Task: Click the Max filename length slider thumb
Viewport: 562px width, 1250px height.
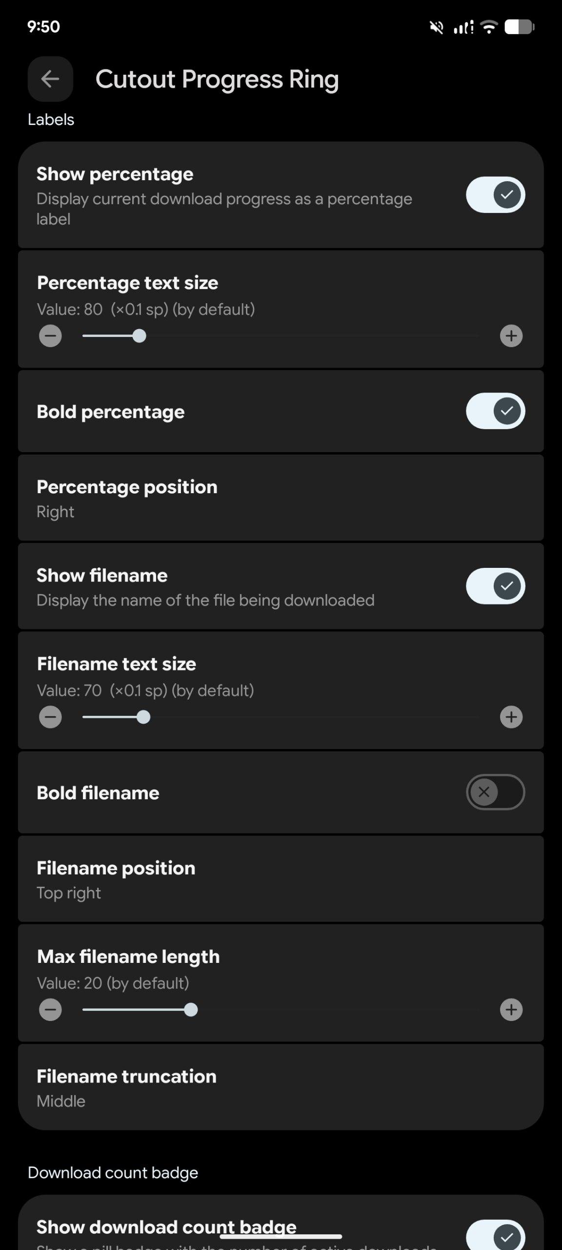Action: (x=191, y=1010)
